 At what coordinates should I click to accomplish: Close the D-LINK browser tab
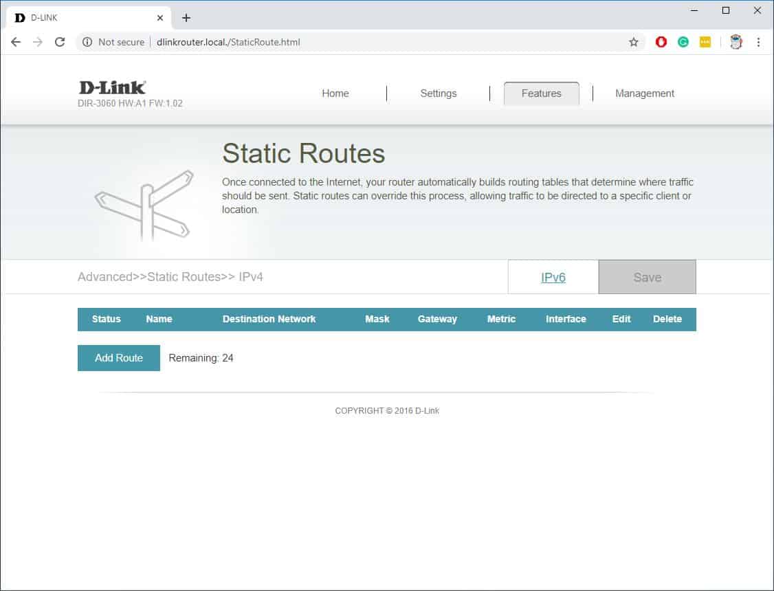point(160,18)
